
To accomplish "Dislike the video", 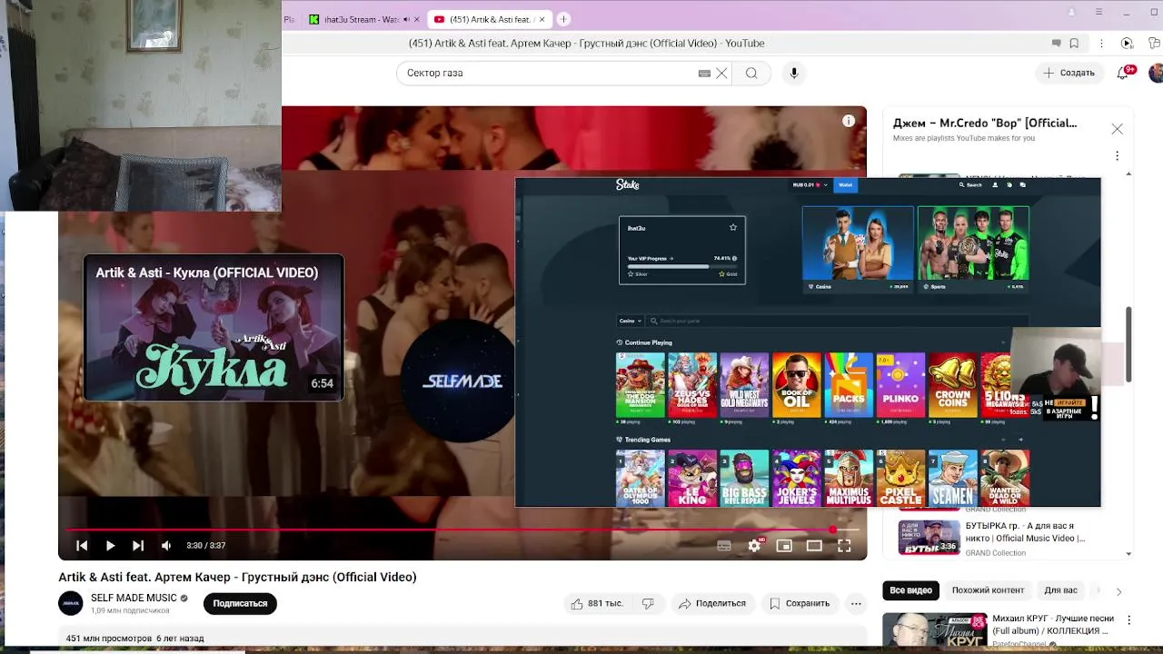I will [x=648, y=603].
